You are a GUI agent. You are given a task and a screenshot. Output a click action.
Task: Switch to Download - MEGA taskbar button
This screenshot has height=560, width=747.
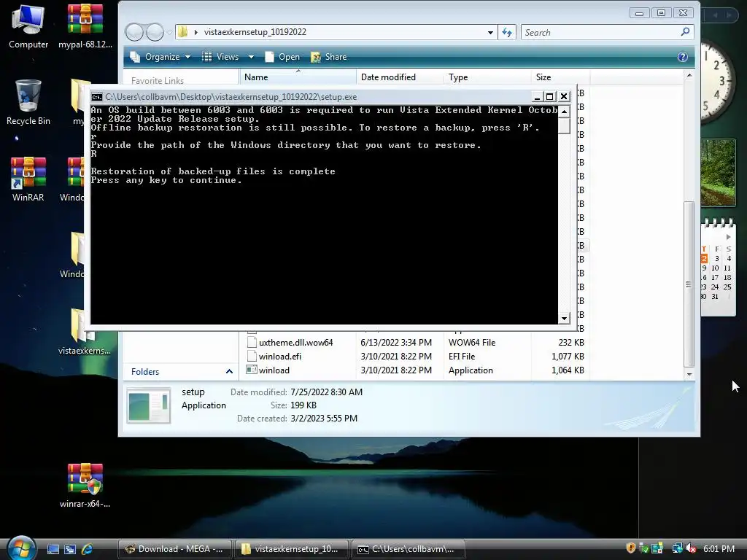click(x=175, y=549)
